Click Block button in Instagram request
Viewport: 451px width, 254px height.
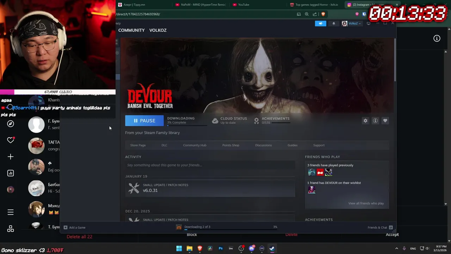tap(192, 235)
